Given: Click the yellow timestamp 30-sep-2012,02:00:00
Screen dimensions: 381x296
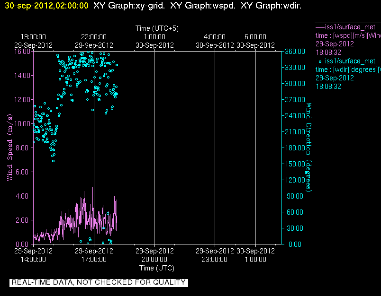Looking at the screenshot, I should click(46, 6).
